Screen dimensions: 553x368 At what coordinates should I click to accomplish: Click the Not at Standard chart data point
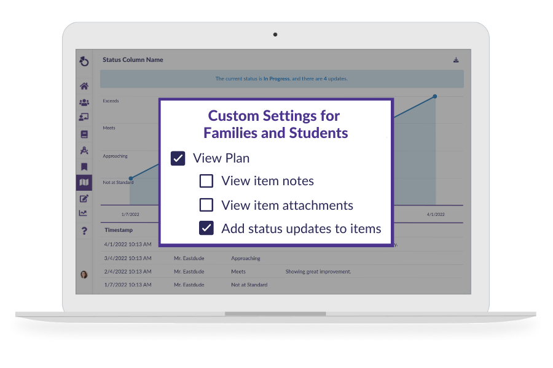pyautogui.click(x=131, y=178)
